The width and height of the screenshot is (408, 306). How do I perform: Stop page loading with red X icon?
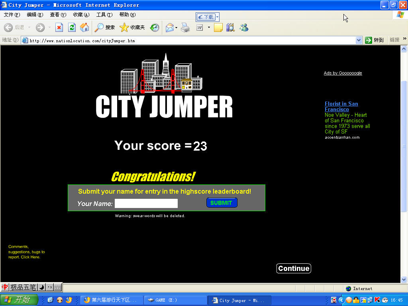point(59,27)
